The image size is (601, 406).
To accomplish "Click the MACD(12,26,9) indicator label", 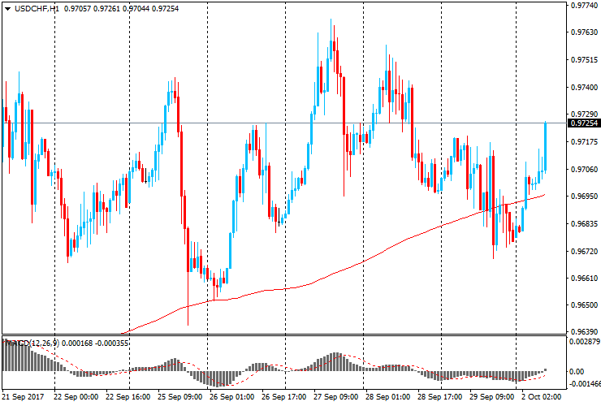I will (x=32, y=343).
